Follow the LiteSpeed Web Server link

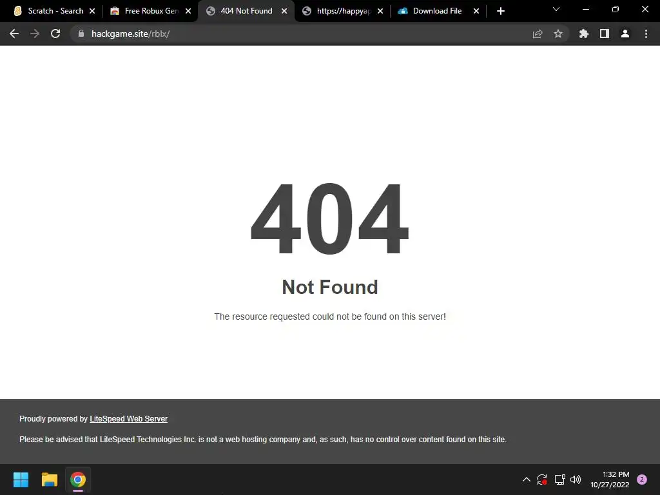click(x=128, y=419)
